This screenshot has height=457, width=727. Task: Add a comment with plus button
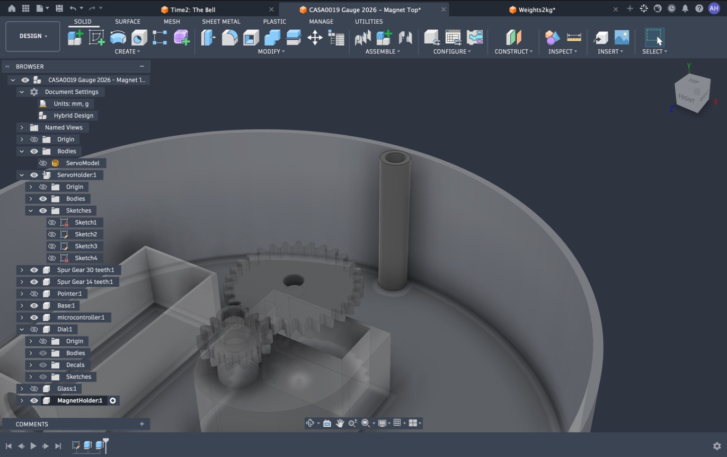pos(141,424)
